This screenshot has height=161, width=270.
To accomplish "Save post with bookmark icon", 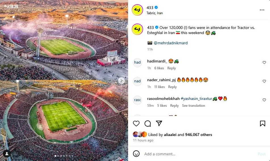I will pos(263,124).
